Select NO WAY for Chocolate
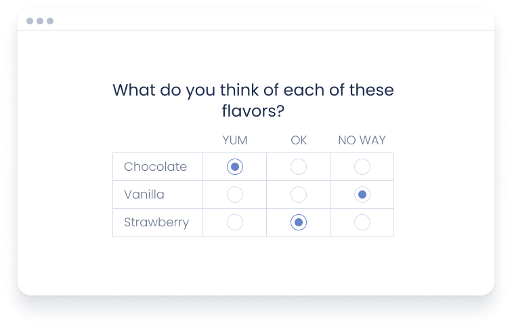This screenshot has width=512, height=328. [x=362, y=167]
